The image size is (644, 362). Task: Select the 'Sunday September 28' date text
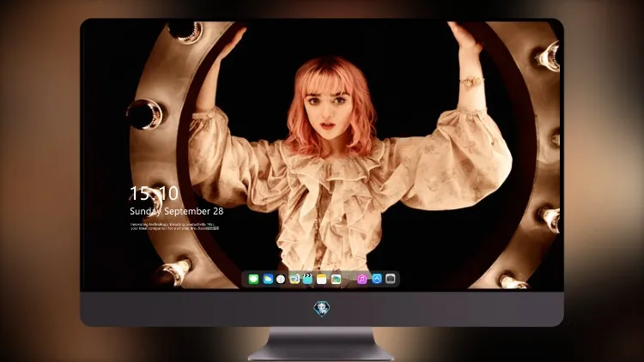coord(177,211)
